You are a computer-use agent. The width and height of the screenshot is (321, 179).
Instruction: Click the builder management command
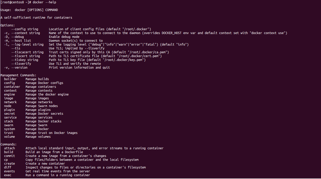click(10, 79)
